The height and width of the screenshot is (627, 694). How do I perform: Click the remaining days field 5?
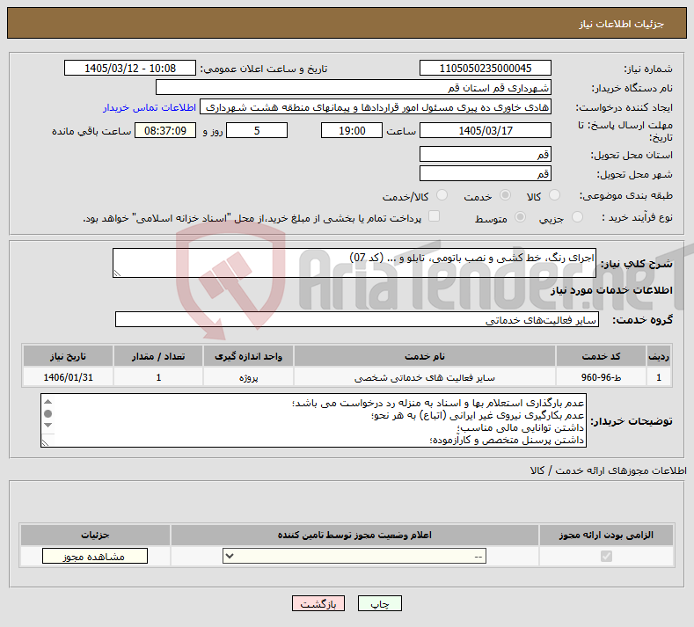(x=257, y=130)
